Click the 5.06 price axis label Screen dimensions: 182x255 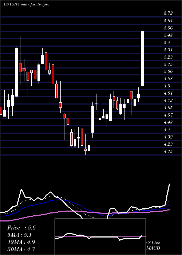pyautogui.click(x=168, y=71)
